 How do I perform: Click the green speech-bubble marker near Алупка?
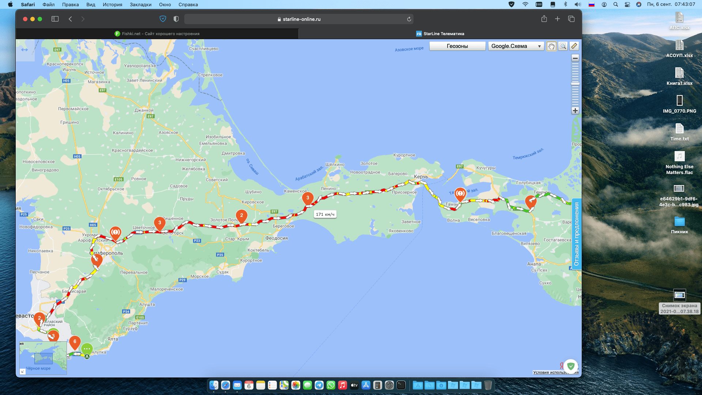click(x=87, y=349)
